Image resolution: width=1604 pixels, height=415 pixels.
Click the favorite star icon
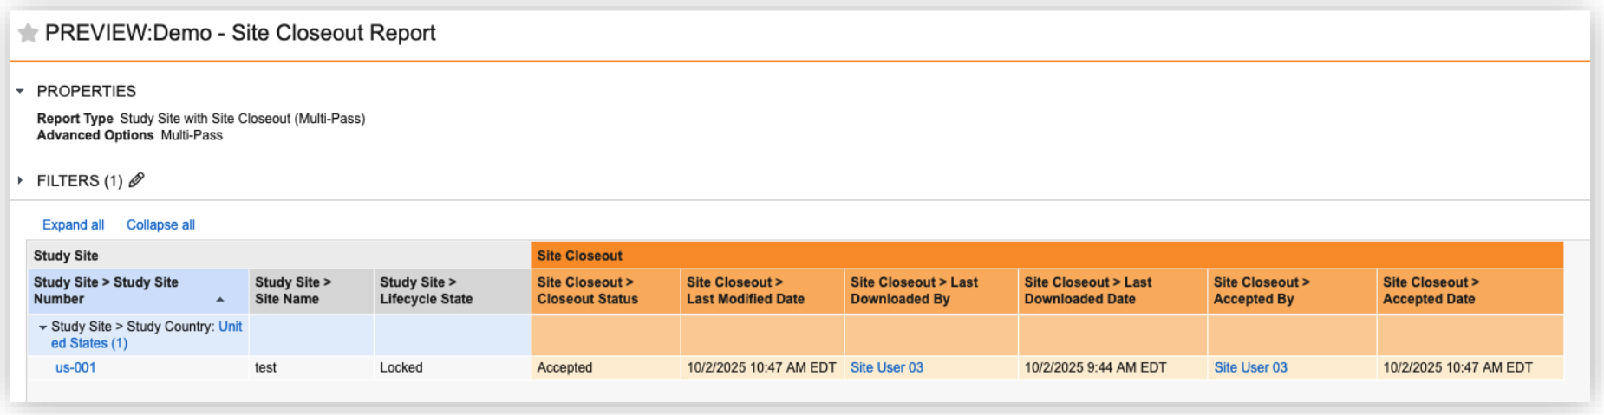click(28, 33)
